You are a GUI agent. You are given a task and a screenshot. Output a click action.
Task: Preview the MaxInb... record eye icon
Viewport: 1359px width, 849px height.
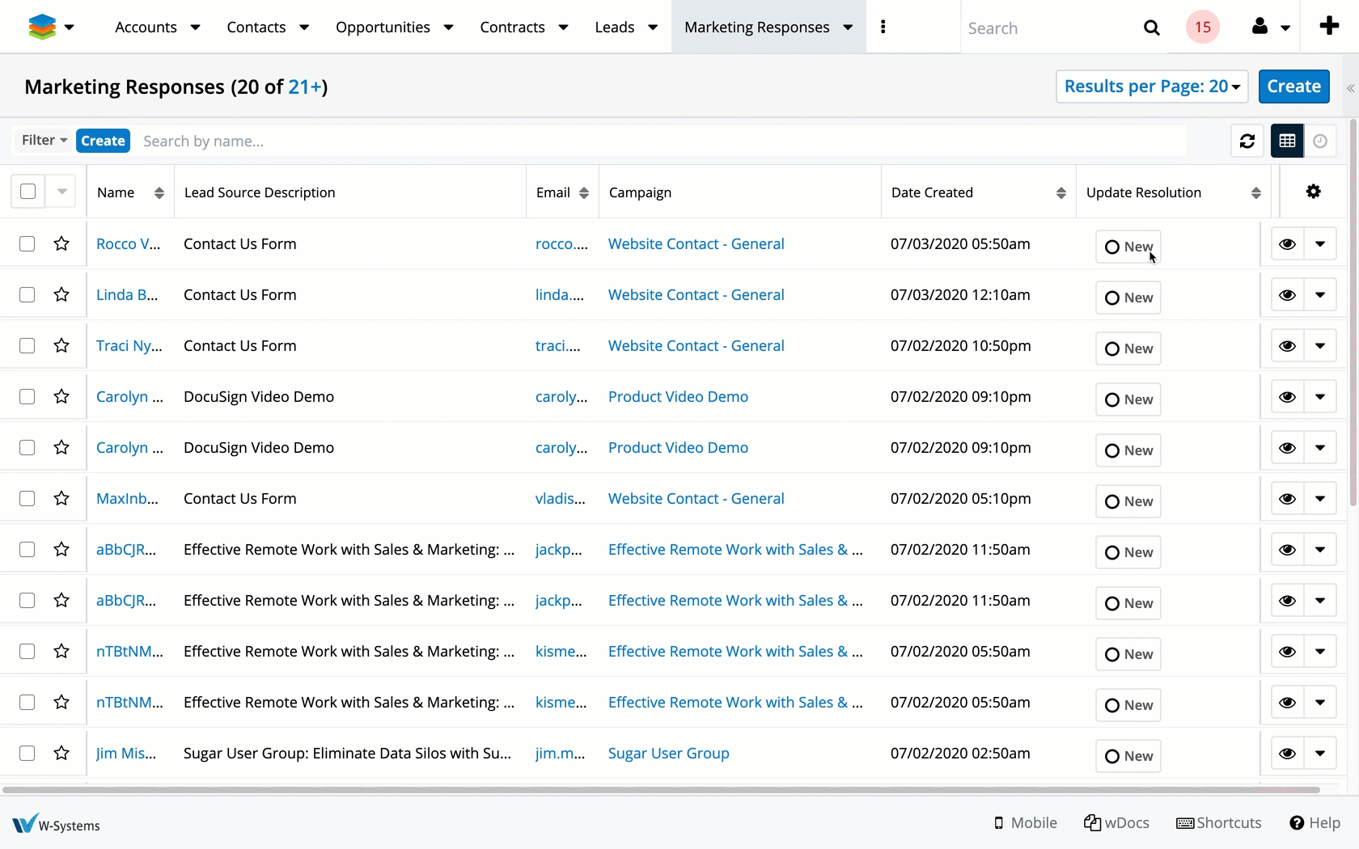click(x=1288, y=499)
